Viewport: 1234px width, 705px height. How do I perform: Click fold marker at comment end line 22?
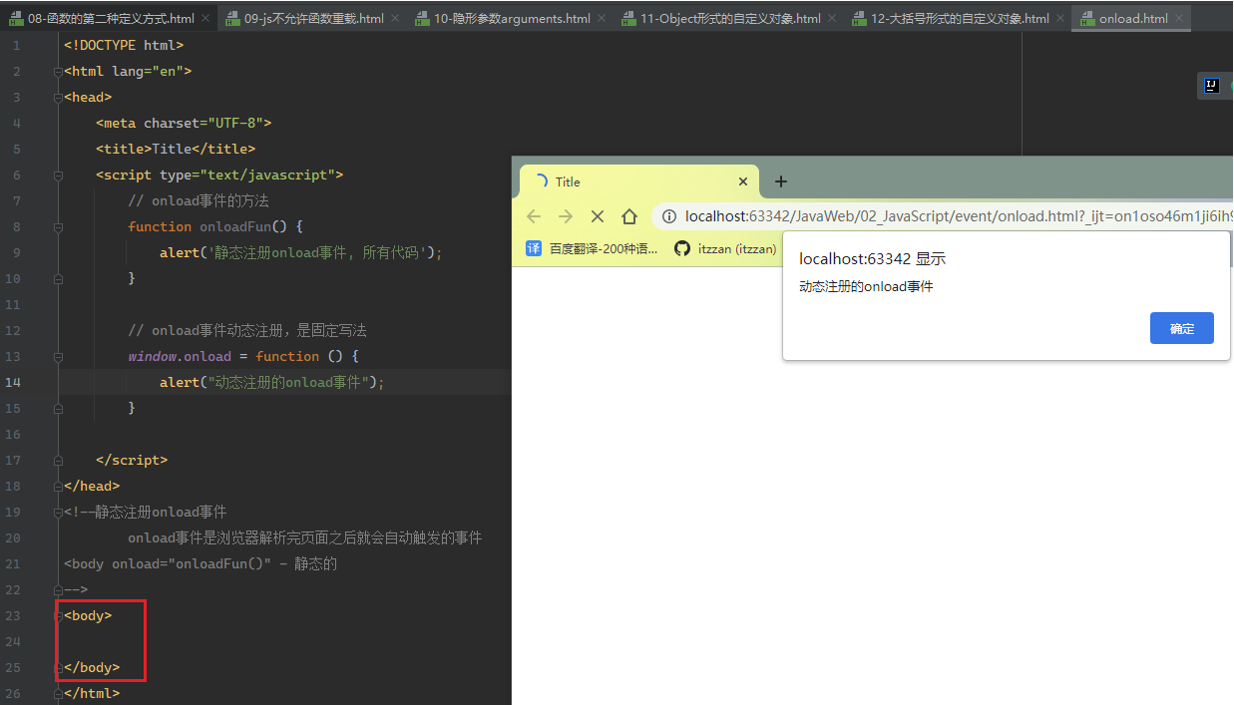58,590
